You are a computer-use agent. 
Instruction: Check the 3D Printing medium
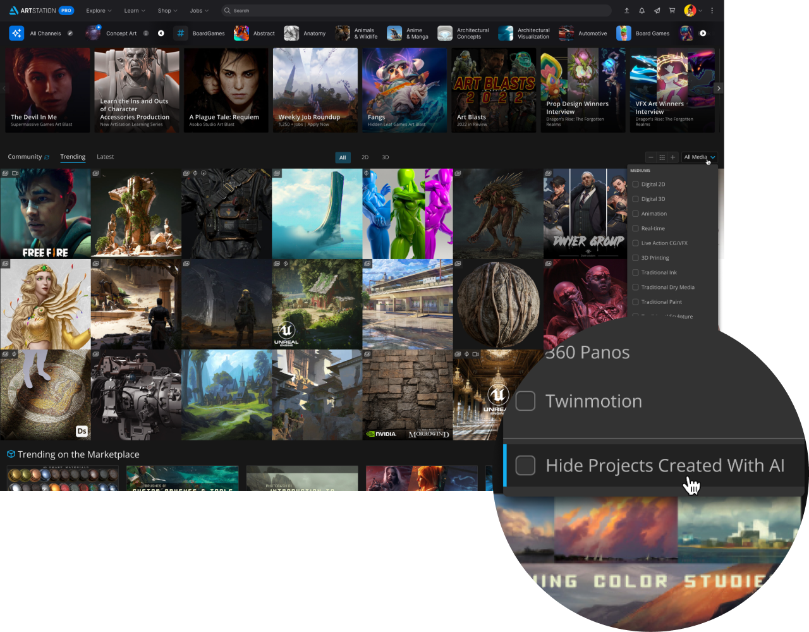(x=636, y=258)
